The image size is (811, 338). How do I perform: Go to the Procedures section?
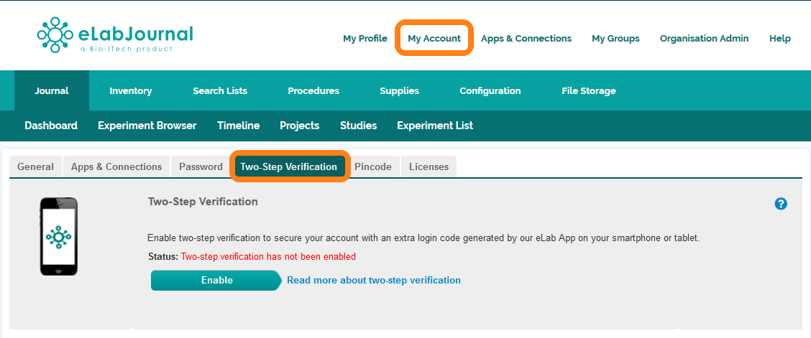313,91
